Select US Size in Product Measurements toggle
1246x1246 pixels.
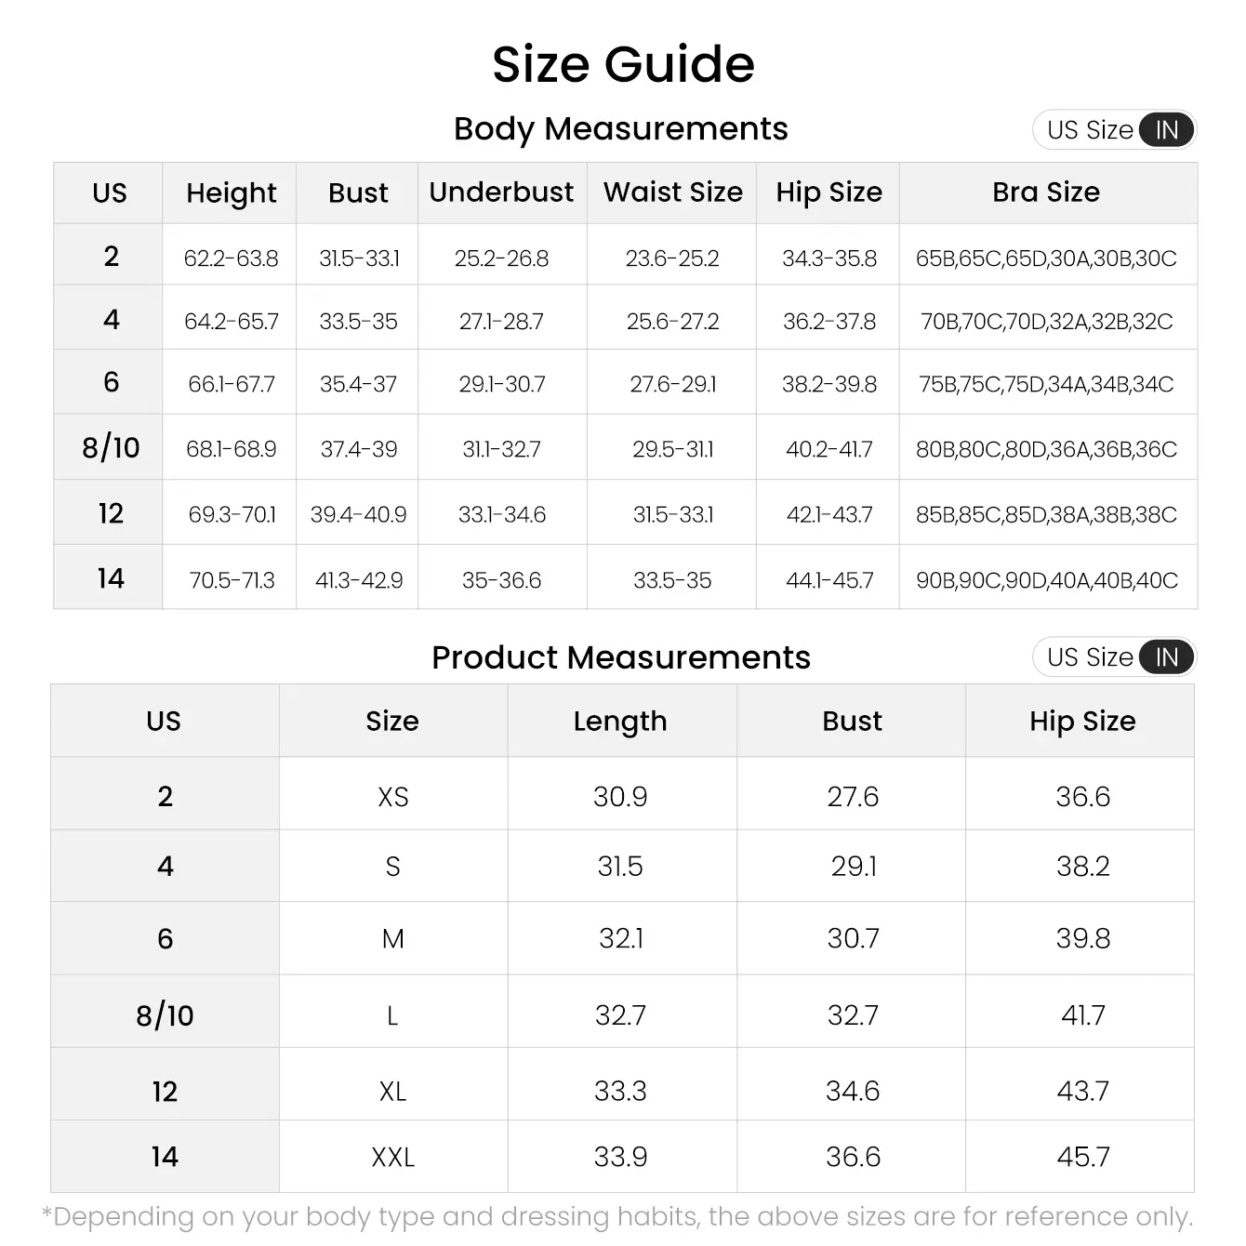point(1090,657)
